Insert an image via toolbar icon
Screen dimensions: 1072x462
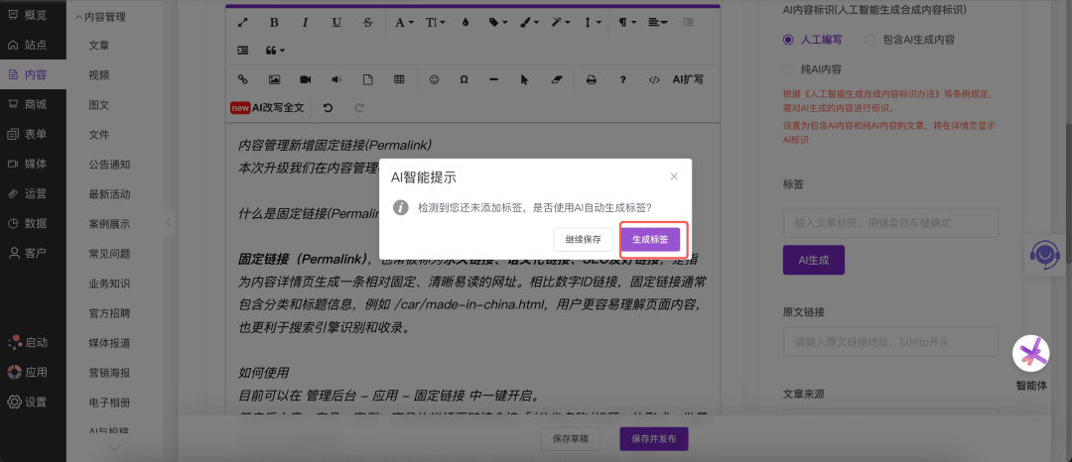[274, 79]
